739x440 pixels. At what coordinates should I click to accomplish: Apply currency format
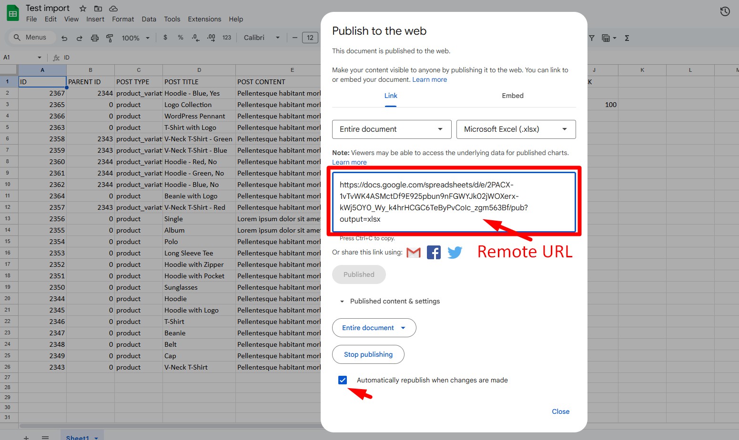(165, 38)
